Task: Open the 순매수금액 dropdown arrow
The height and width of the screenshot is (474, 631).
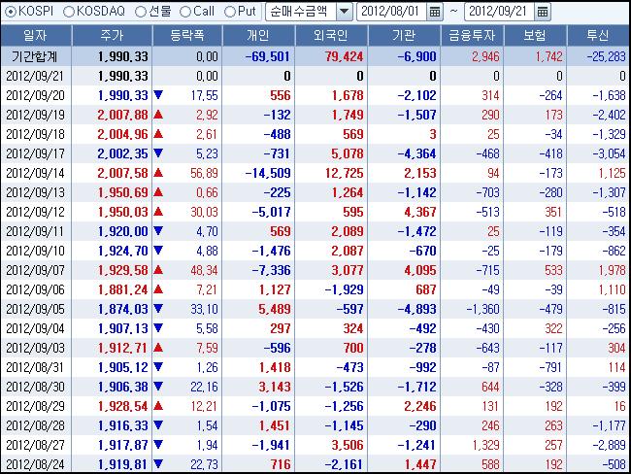Action: 344,12
